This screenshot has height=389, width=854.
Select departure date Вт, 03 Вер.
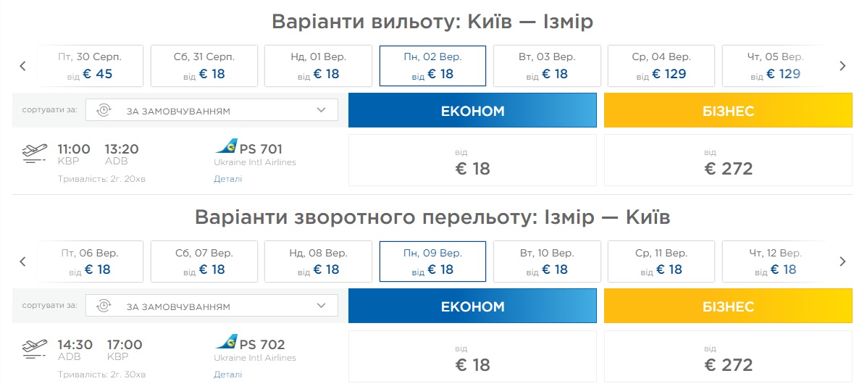point(547,66)
